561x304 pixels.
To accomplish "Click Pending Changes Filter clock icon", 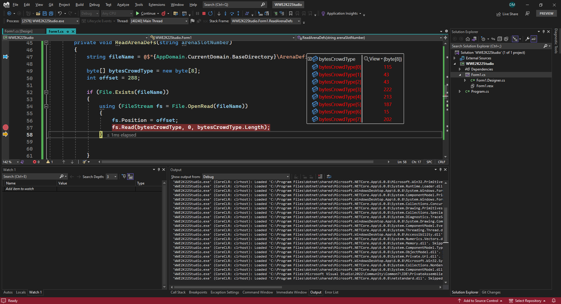I will click(x=483, y=39).
